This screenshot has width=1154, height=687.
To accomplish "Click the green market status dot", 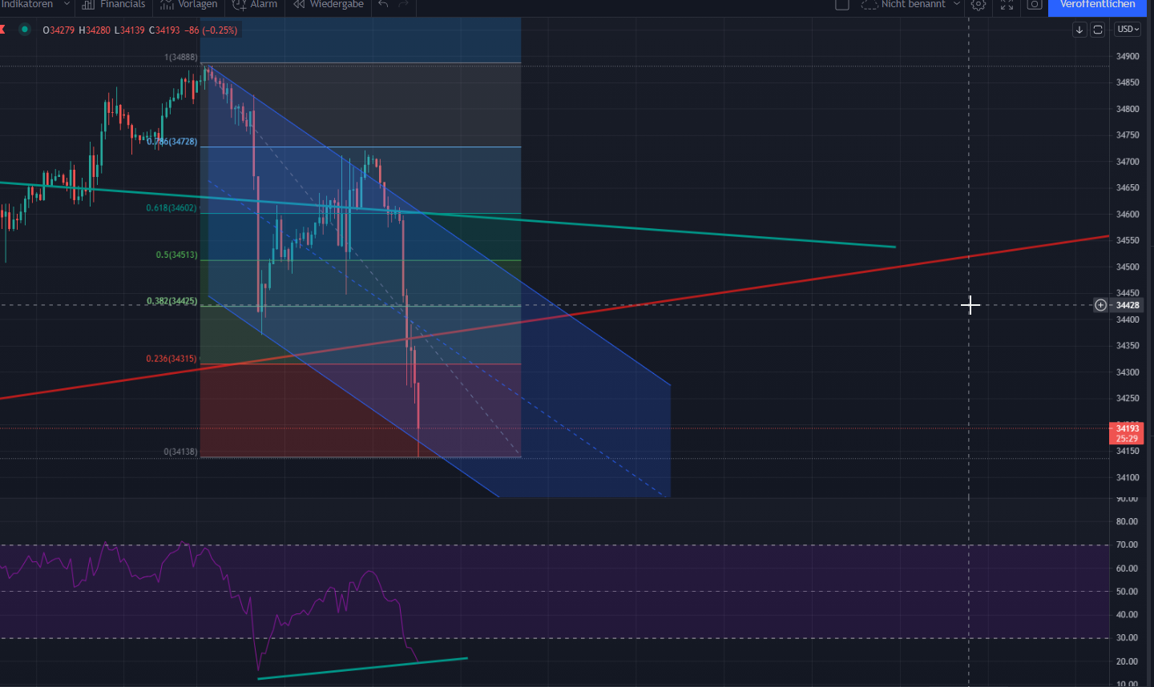I will [x=24, y=30].
